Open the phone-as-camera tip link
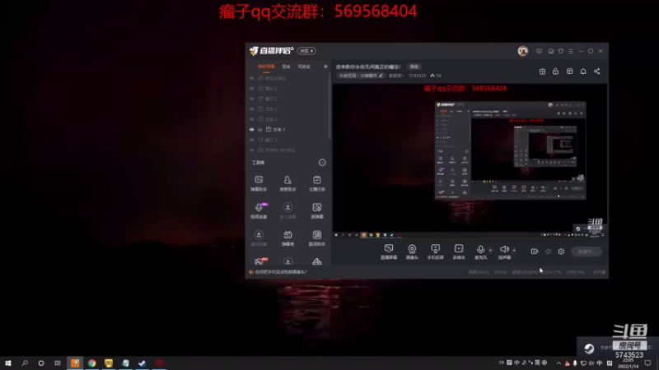Screen dimensions: 659x370 pyautogui.click(x=281, y=272)
